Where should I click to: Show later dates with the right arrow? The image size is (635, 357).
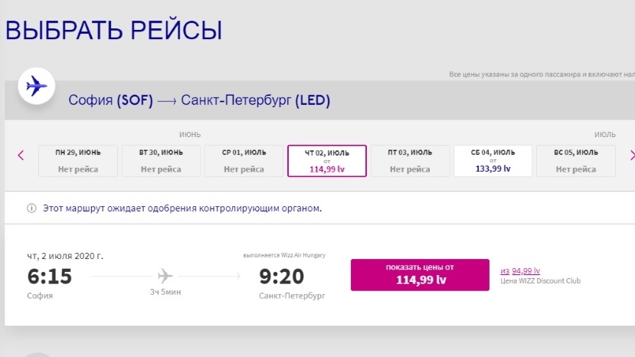(x=631, y=156)
